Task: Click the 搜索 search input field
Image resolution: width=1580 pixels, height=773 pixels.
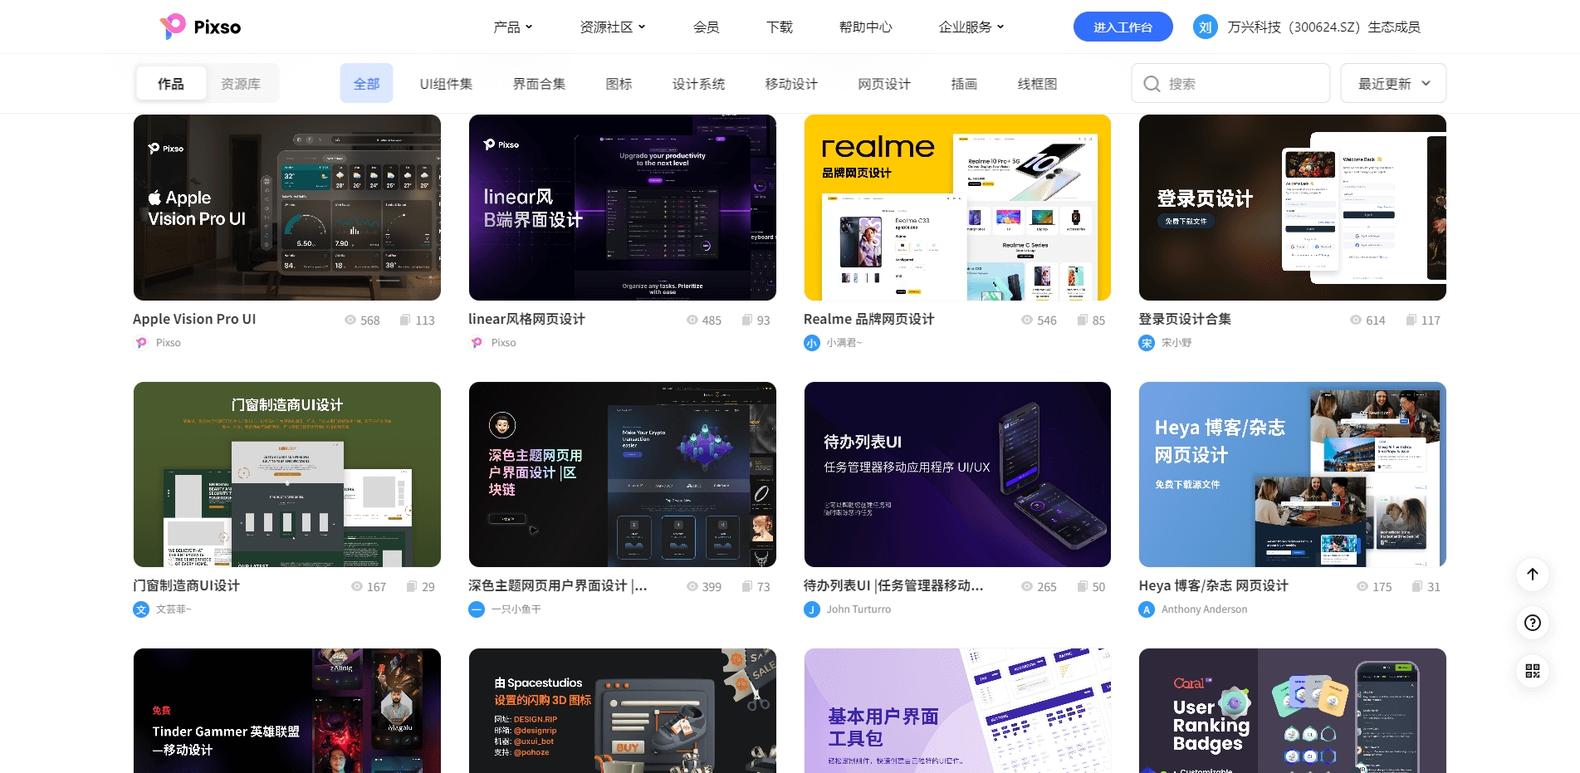Action: (1230, 83)
